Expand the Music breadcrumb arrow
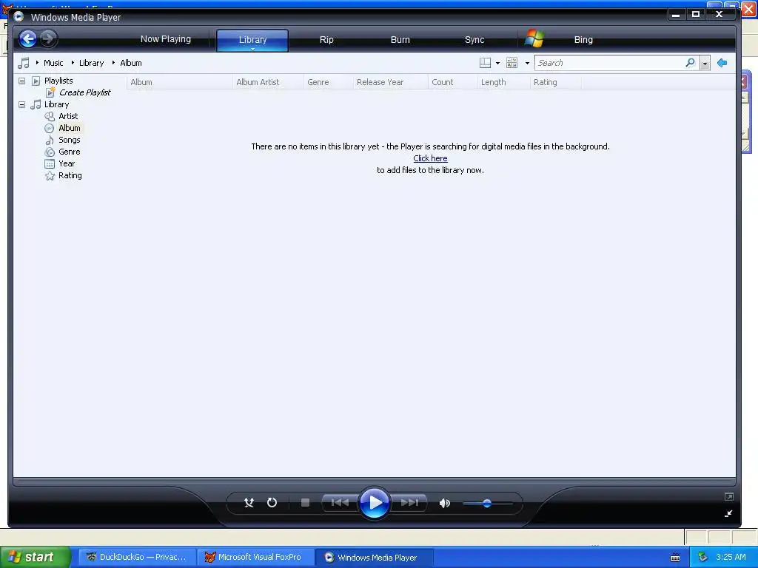The image size is (758, 568). 37,63
